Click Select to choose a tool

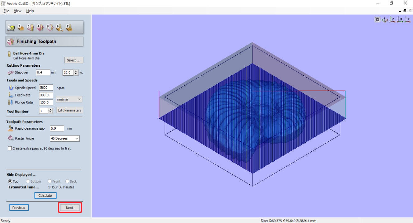[74, 60]
